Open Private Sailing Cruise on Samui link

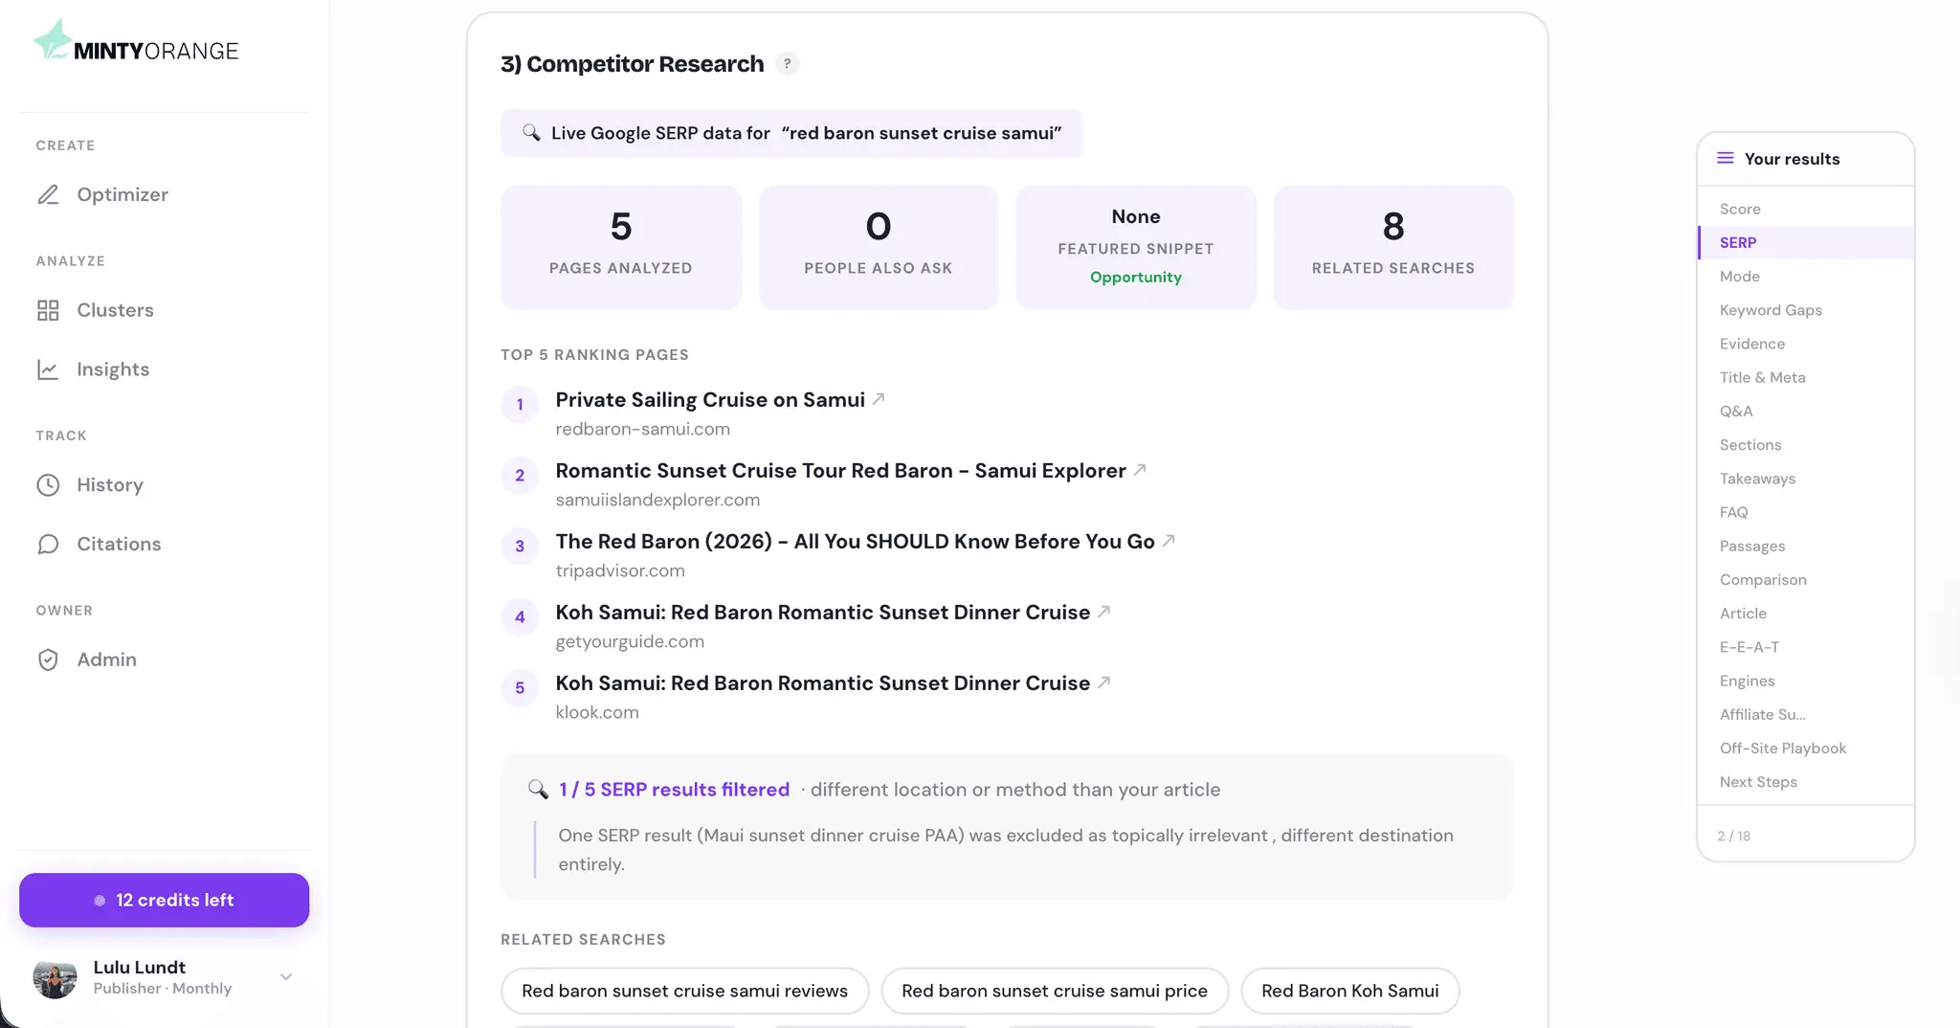(710, 400)
